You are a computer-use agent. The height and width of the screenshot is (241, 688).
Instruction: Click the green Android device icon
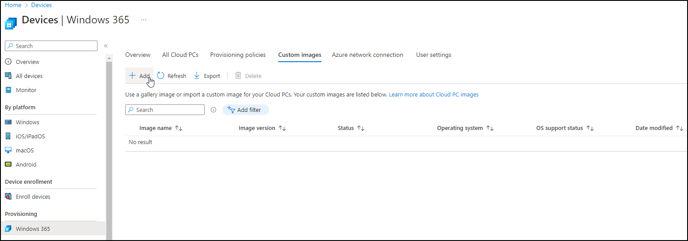click(x=8, y=164)
